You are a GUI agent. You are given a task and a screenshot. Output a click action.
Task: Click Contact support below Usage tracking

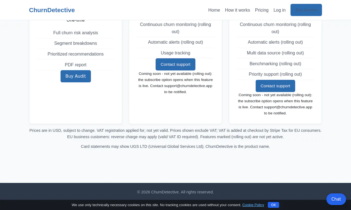pyautogui.click(x=175, y=64)
